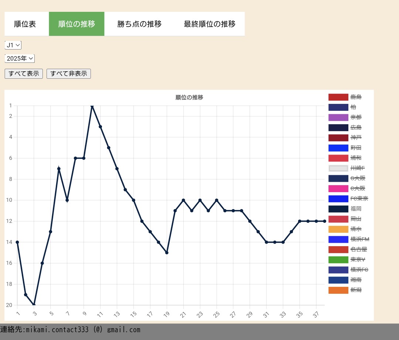Open the J1 league dropdown
The width and height of the screenshot is (399, 340).
(x=13, y=45)
